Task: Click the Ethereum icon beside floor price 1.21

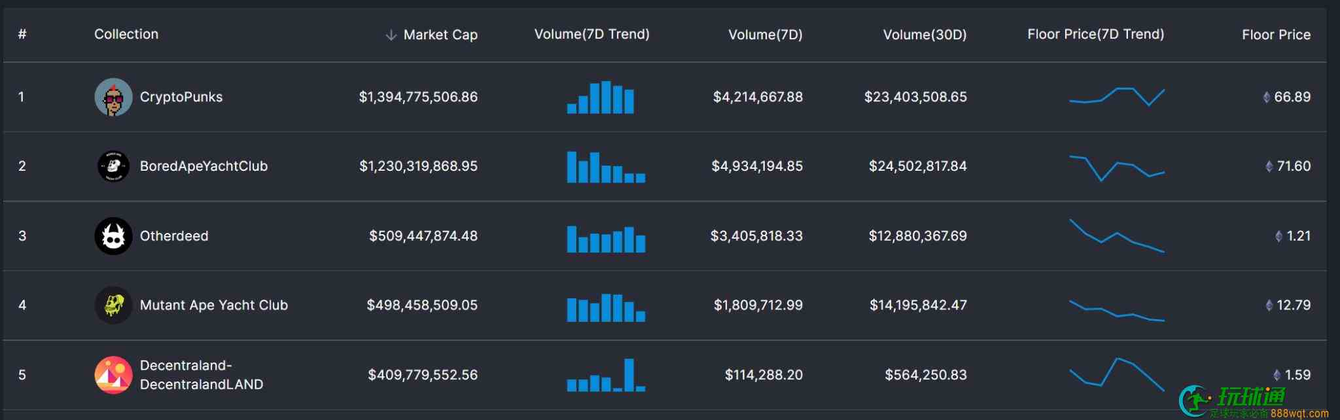Action: pyautogui.click(x=1279, y=236)
